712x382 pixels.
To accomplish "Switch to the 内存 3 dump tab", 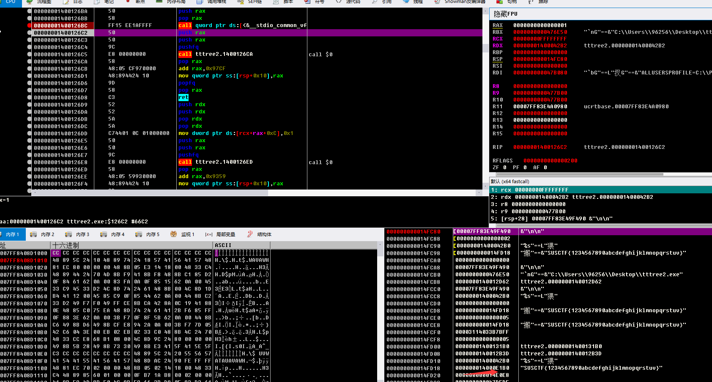I will [78, 234].
